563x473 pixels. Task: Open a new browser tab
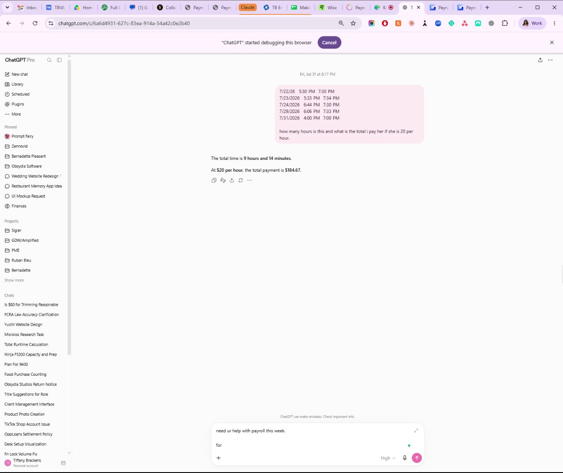coord(487,7)
